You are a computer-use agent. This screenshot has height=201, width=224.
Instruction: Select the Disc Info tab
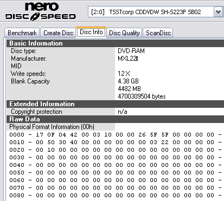[x=91, y=32]
